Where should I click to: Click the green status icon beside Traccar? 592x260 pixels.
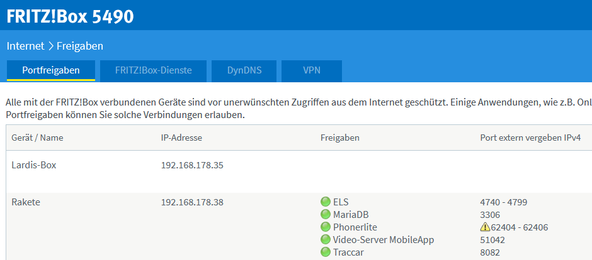326,252
